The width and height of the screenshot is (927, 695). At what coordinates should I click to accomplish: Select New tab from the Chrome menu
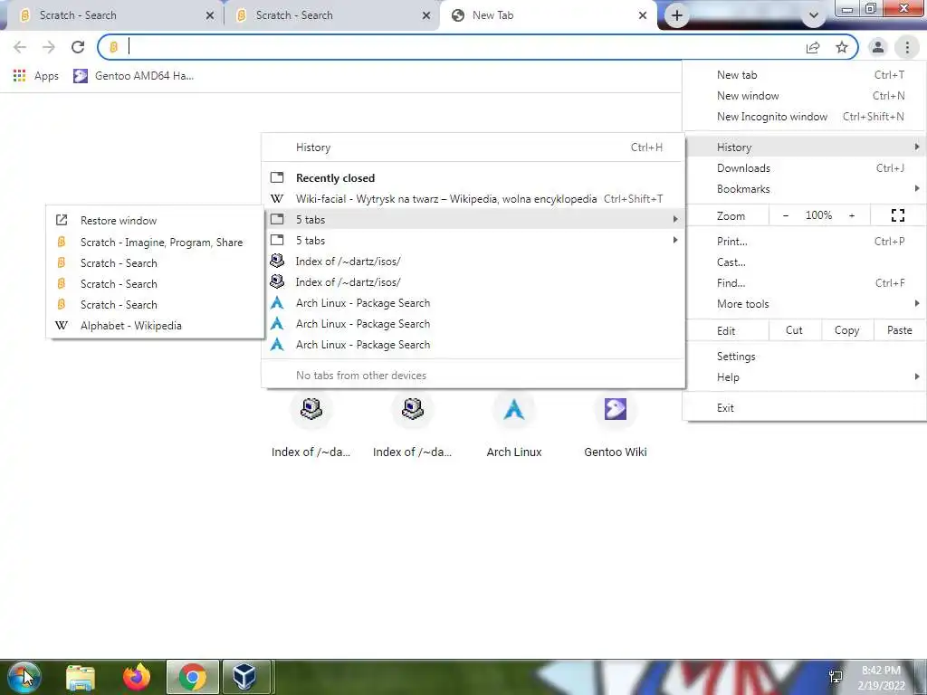(805, 75)
